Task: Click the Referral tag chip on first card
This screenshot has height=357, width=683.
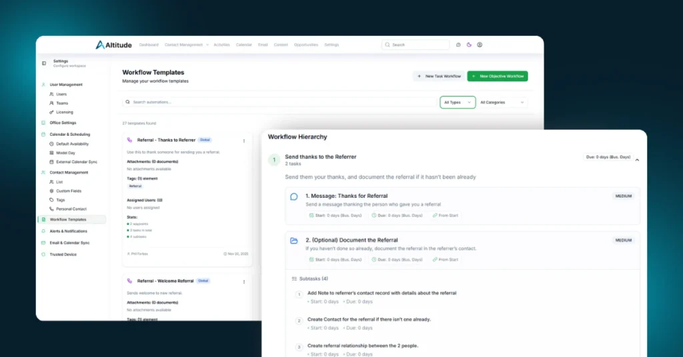Action: click(135, 186)
